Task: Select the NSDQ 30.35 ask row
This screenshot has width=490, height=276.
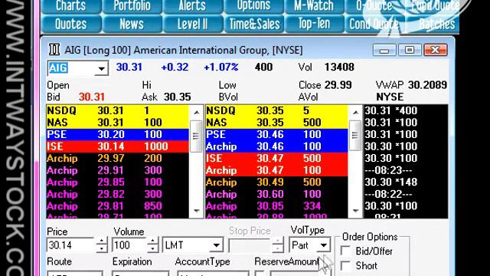Action: click(x=276, y=110)
